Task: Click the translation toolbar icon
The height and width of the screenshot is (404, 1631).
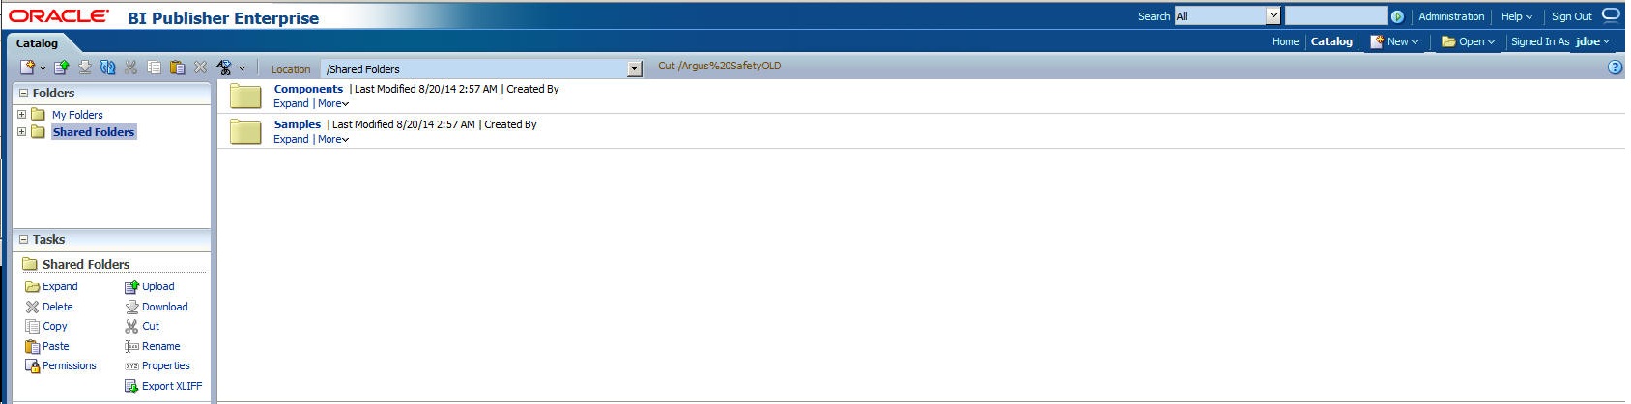Action: coord(224,67)
